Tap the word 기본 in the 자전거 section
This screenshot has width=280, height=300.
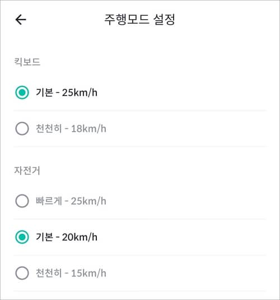click(44, 237)
